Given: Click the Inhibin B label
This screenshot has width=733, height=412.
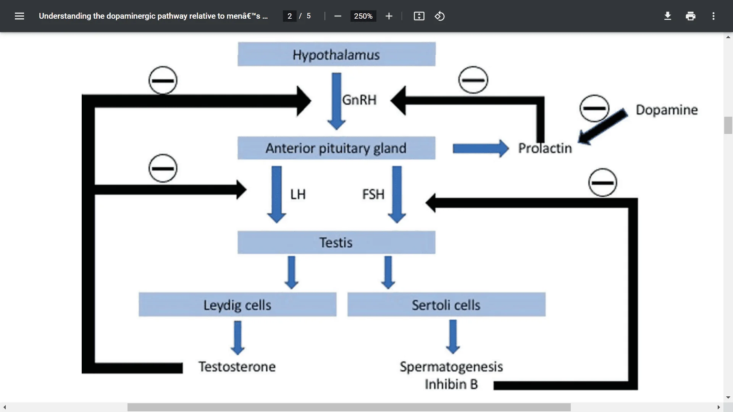Looking at the screenshot, I should coord(451,384).
